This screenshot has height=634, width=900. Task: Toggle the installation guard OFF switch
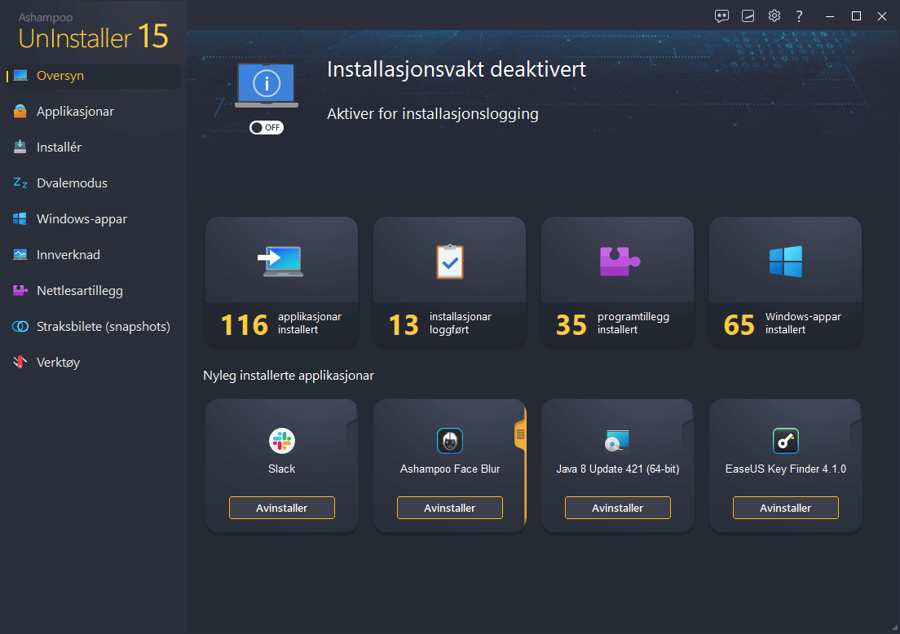267,127
